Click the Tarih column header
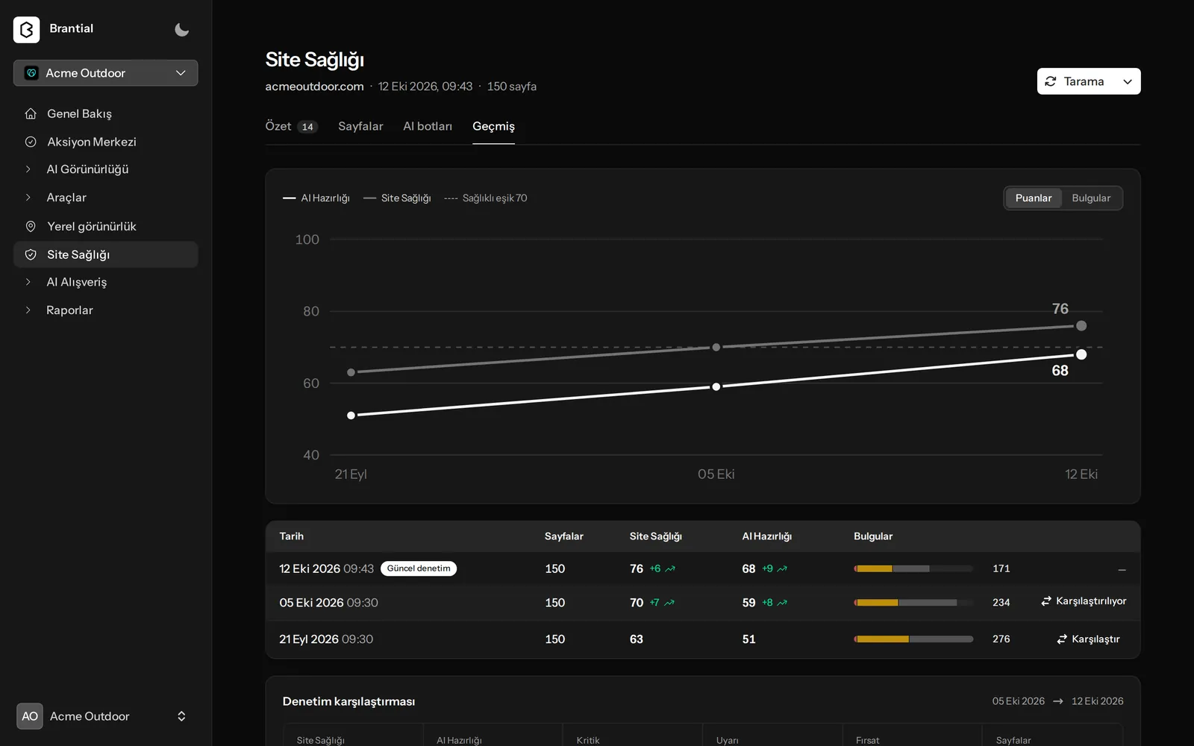The height and width of the screenshot is (746, 1194). tap(291, 536)
